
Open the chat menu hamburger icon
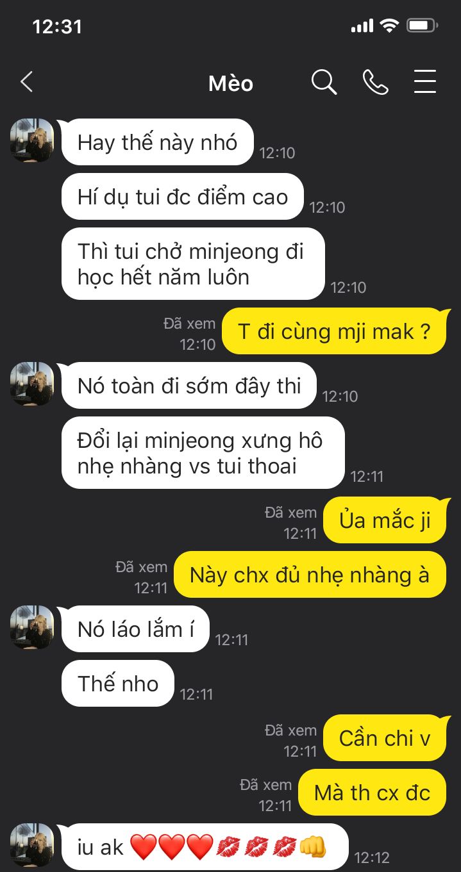pyautogui.click(x=425, y=82)
